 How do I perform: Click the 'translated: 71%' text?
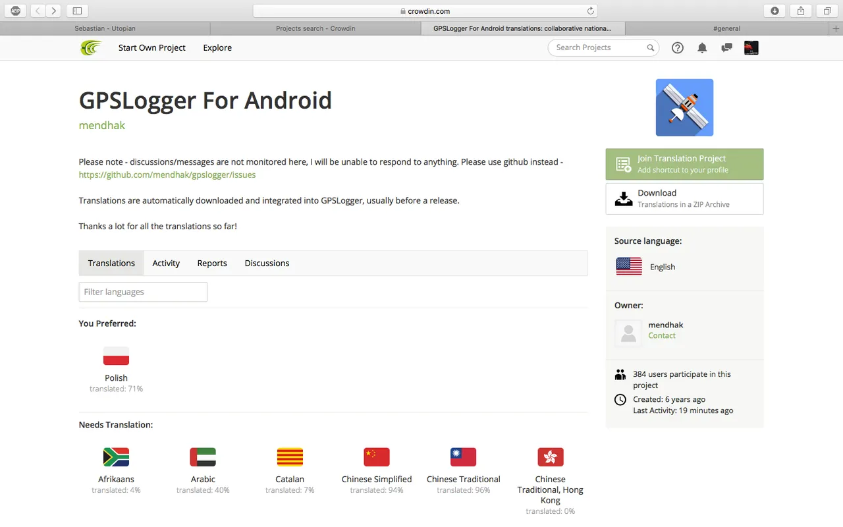coord(116,389)
